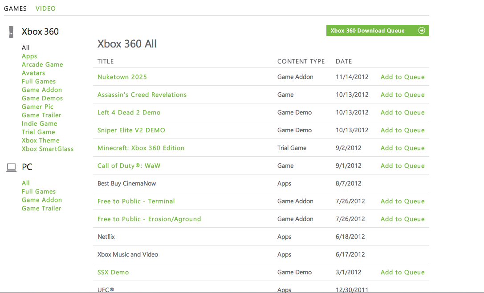This screenshot has width=484, height=293.
Task: Open Game Trailer under PC section
Action: [x=41, y=209]
